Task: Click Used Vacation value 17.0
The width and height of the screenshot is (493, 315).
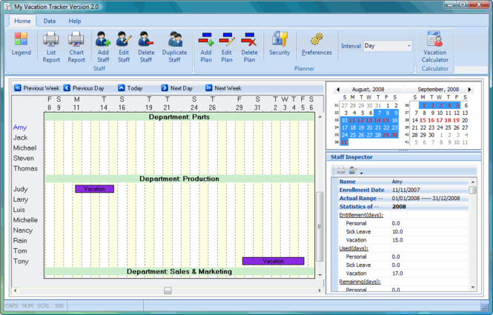Action: tap(397, 273)
